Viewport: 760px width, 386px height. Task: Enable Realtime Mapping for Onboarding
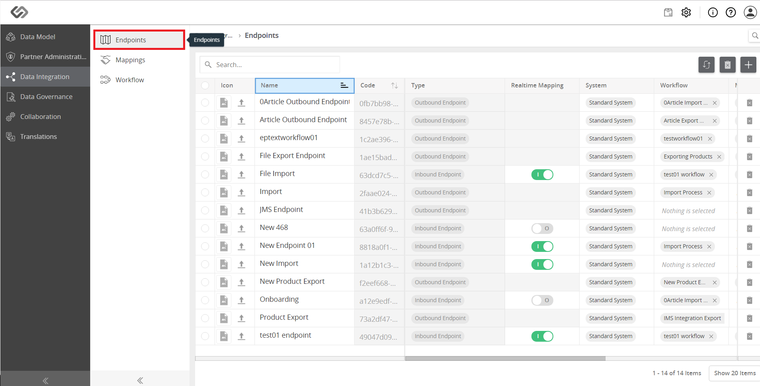tap(542, 300)
